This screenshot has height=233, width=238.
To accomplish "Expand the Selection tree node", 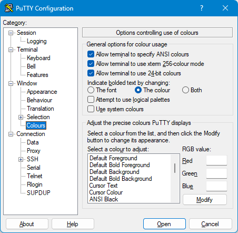I will tap(21, 117).
